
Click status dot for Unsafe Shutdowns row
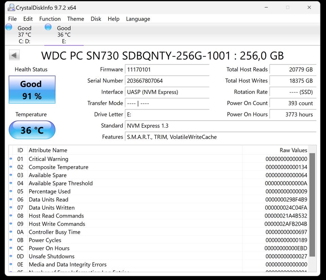(x=11, y=256)
